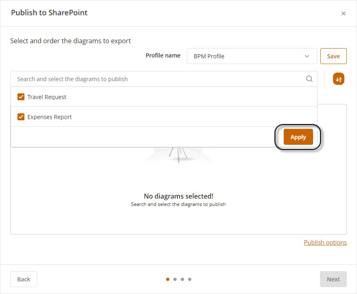Jump to the fourth step dot

coord(190,279)
